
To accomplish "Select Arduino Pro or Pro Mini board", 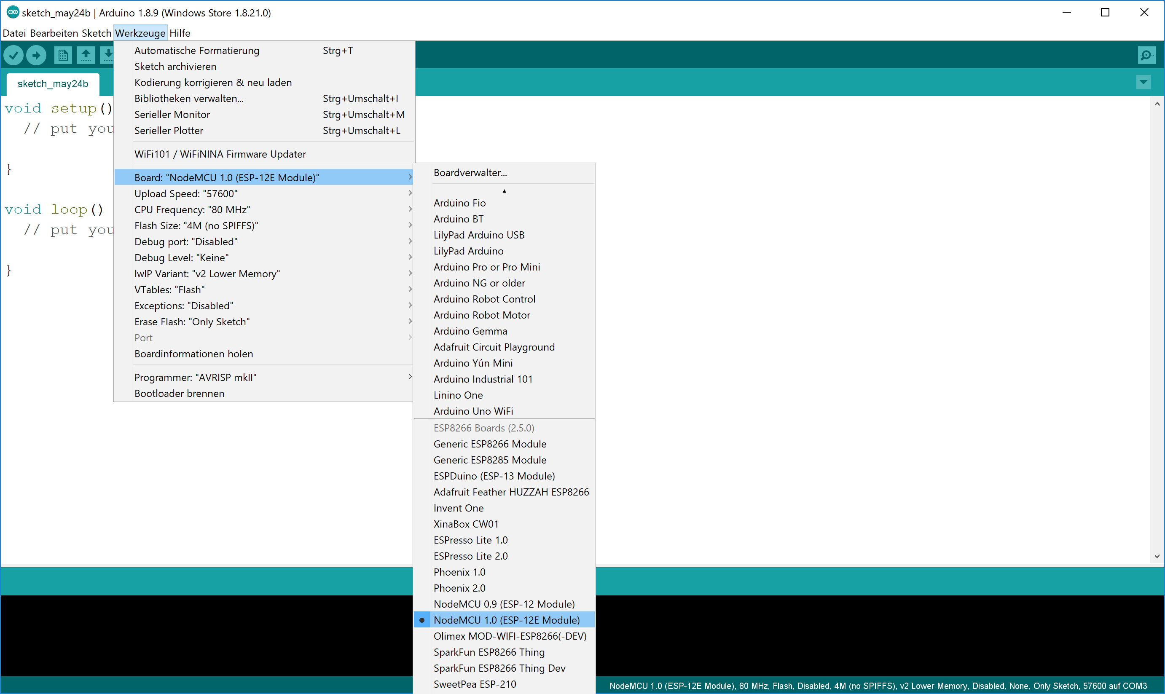I will (x=504, y=267).
